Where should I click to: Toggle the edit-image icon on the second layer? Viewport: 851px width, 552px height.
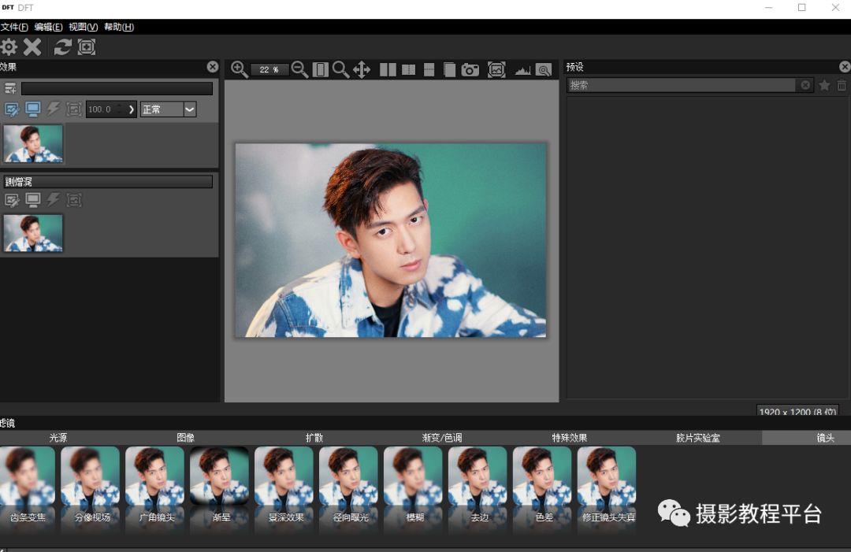pyautogui.click(x=12, y=200)
